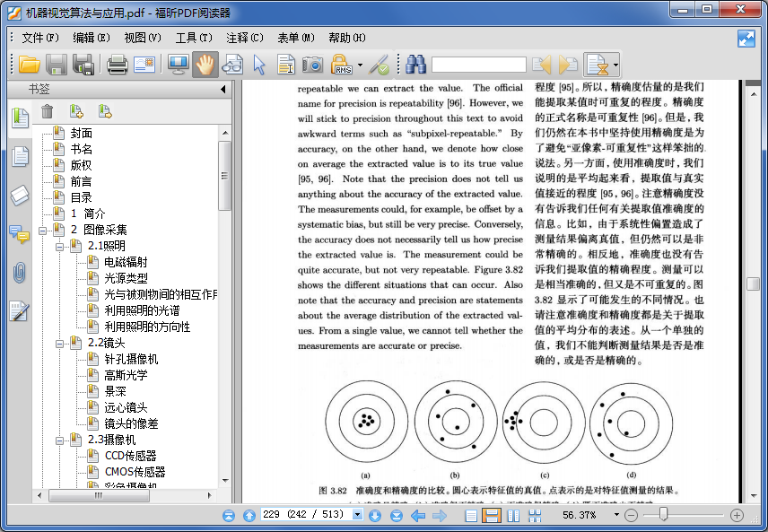Delete bookmark with trash icon
The image size is (768, 532).
[x=47, y=111]
